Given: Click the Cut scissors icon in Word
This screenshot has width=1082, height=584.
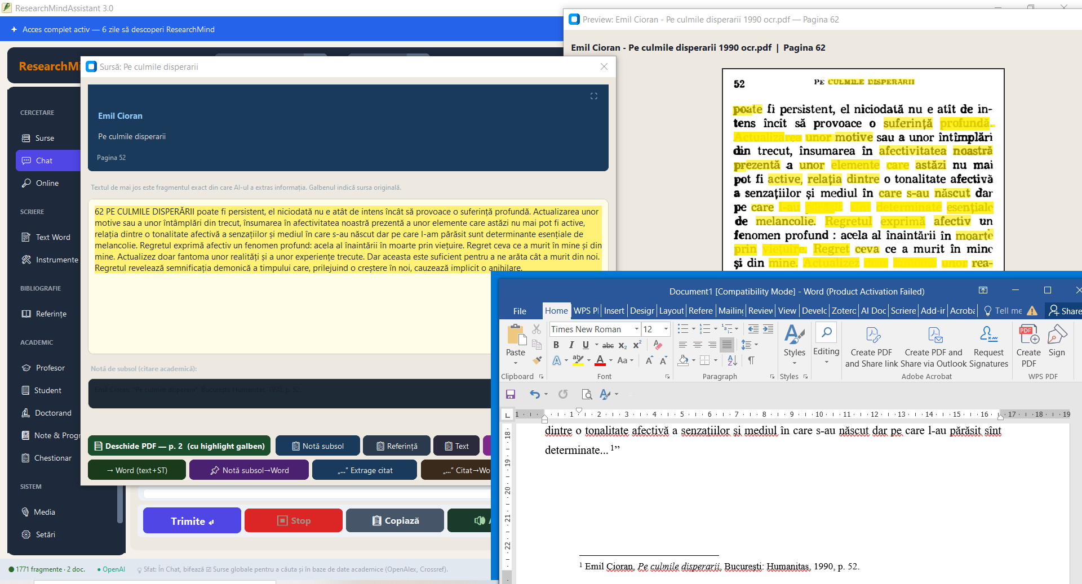Looking at the screenshot, I should pyautogui.click(x=536, y=329).
